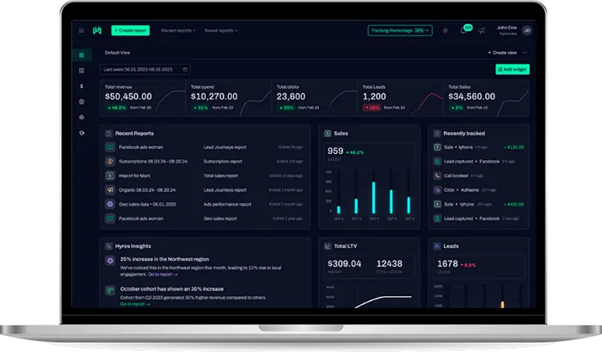Click the Total clicks value 23,600

(291, 96)
